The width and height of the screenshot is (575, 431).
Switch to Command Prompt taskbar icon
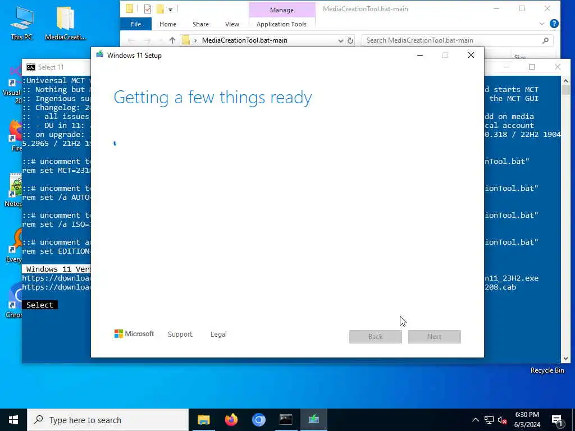[286, 420]
